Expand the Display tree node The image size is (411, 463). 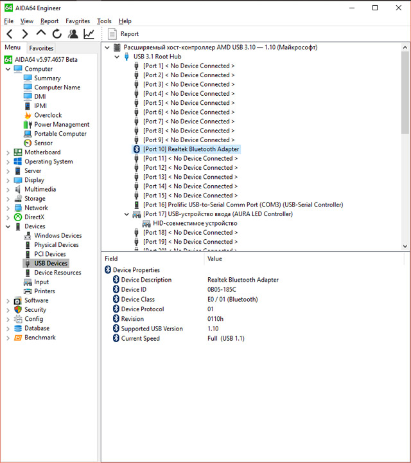[x=8, y=181]
